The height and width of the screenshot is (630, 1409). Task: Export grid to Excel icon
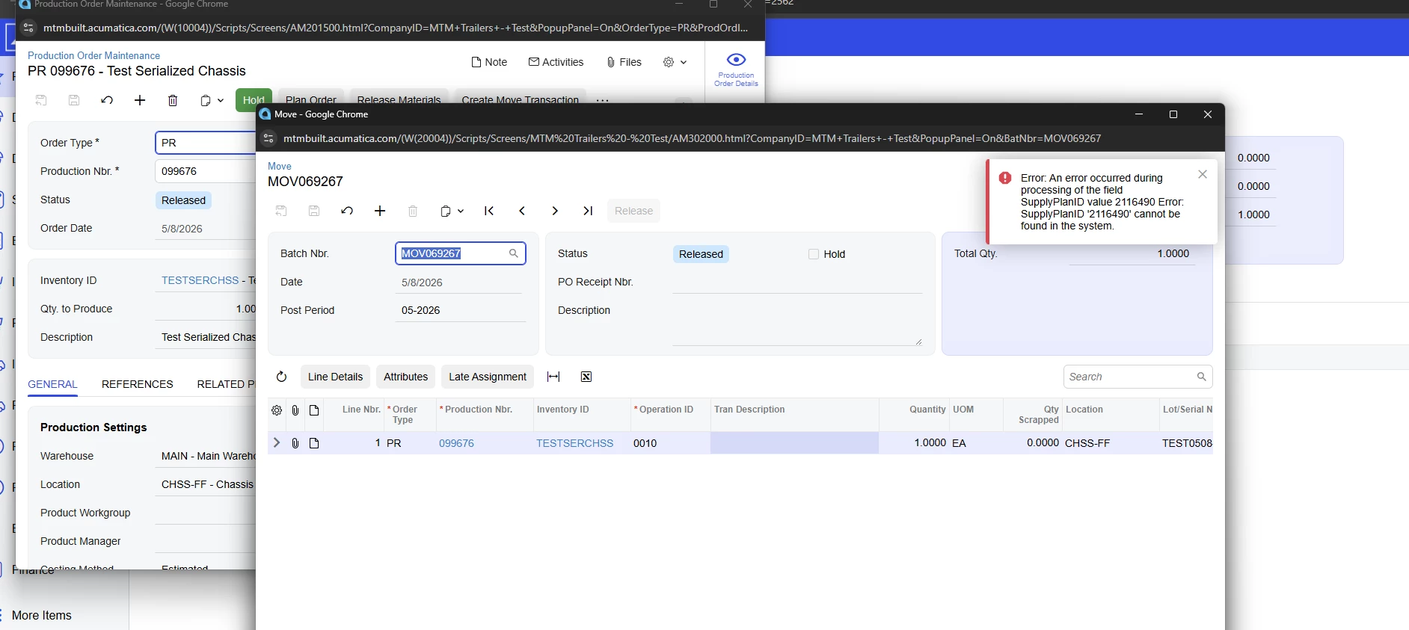[x=586, y=377]
